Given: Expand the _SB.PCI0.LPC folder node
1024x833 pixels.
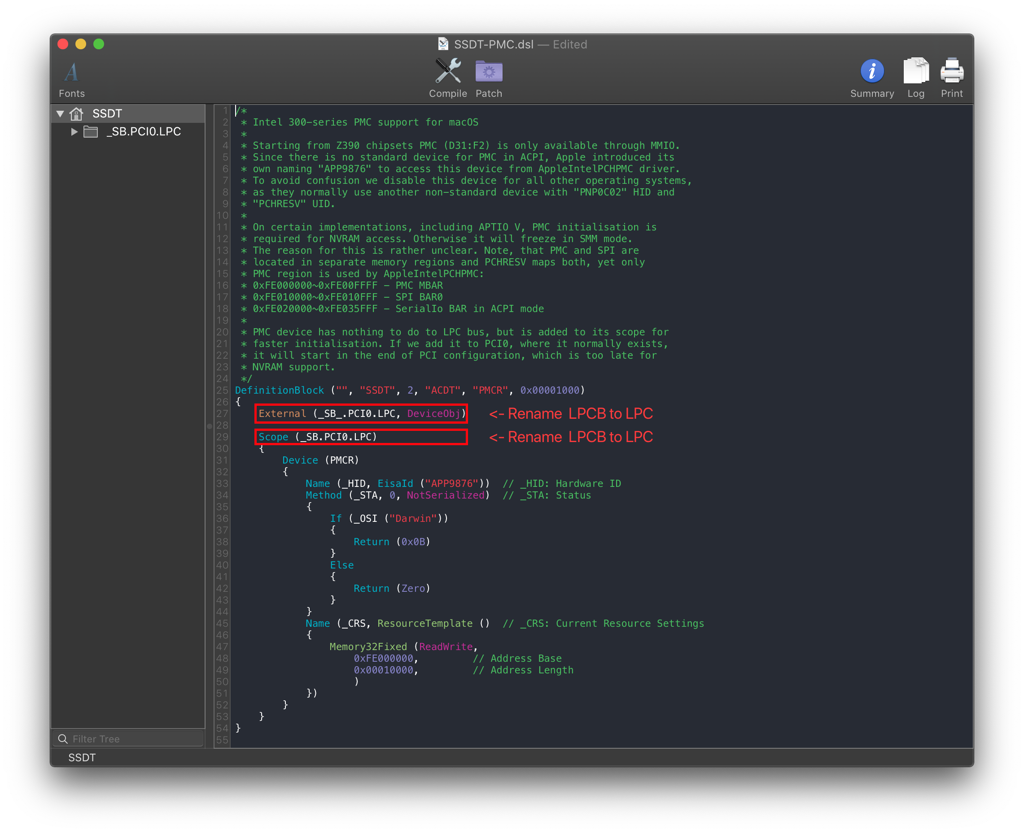Looking at the screenshot, I should tap(74, 131).
